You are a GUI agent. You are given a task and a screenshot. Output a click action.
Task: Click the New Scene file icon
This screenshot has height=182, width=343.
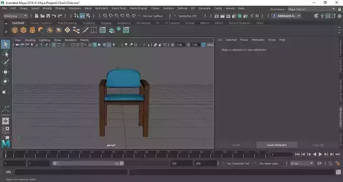[37, 16]
